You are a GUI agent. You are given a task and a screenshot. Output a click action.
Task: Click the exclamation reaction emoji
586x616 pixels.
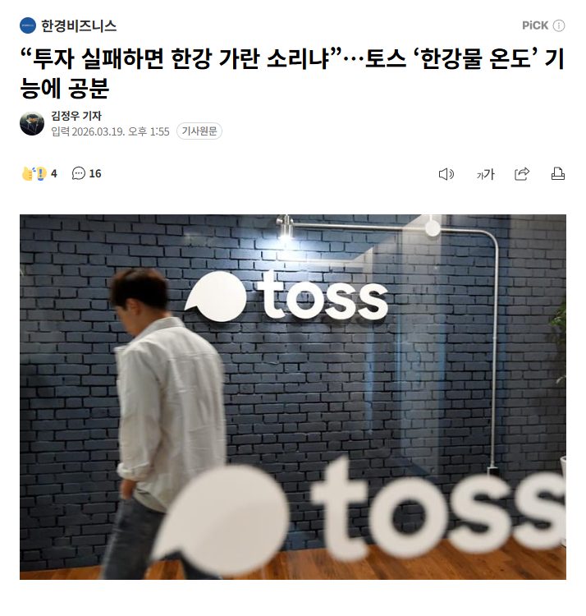coord(41,173)
